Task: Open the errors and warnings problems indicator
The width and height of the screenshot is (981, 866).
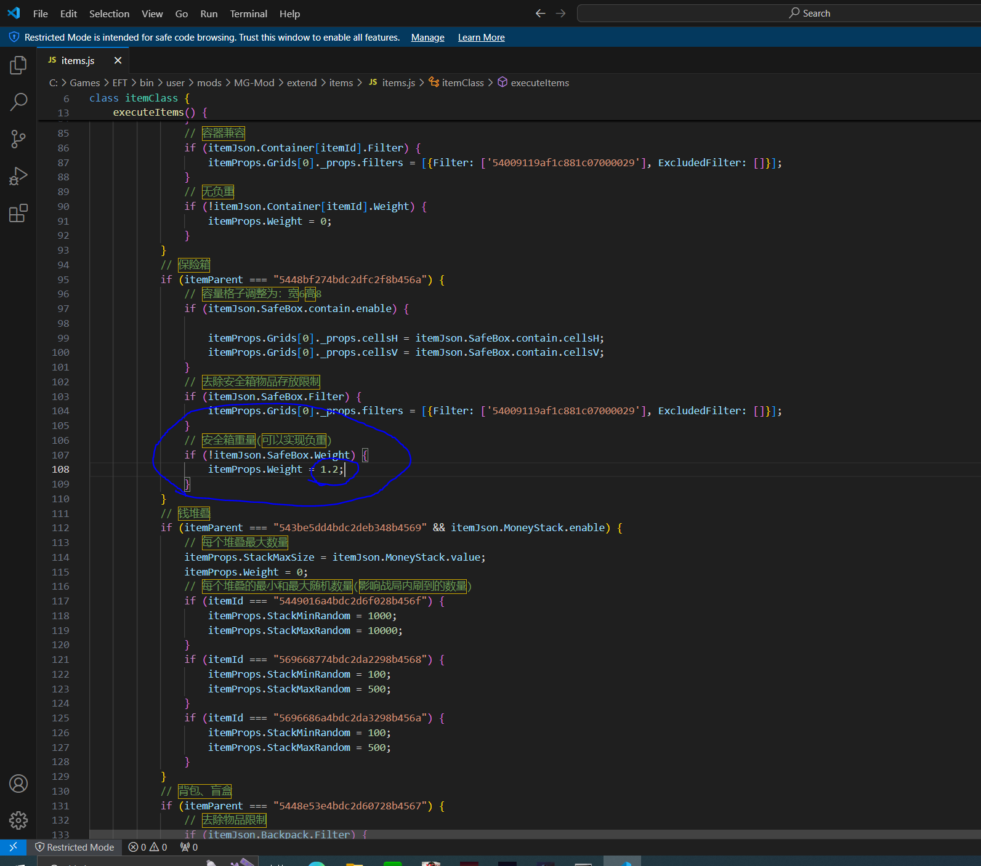Action: 148,847
